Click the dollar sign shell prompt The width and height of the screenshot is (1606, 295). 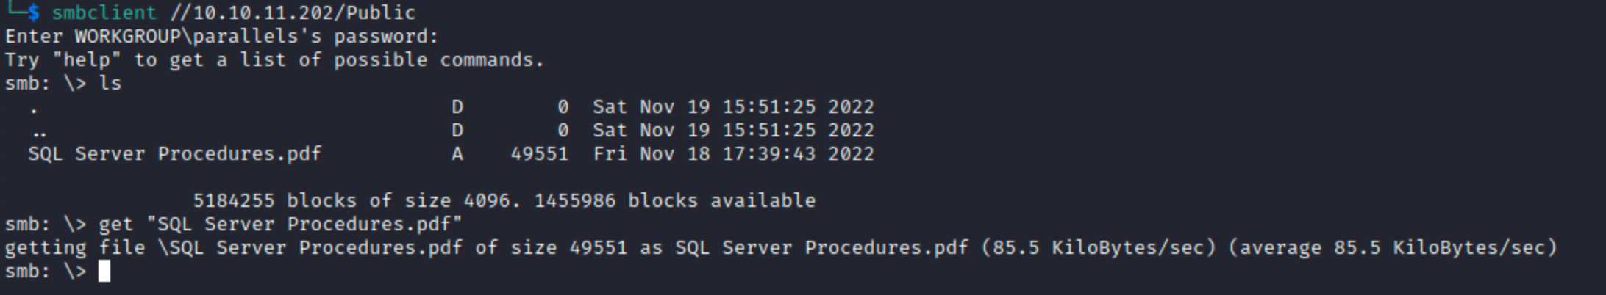[34, 12]
